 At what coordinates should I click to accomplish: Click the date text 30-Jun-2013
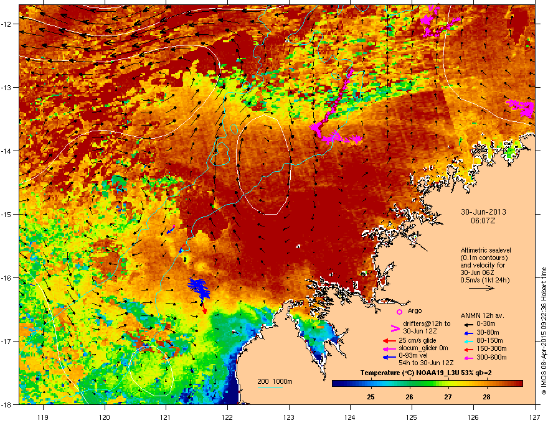click(483, 212)
